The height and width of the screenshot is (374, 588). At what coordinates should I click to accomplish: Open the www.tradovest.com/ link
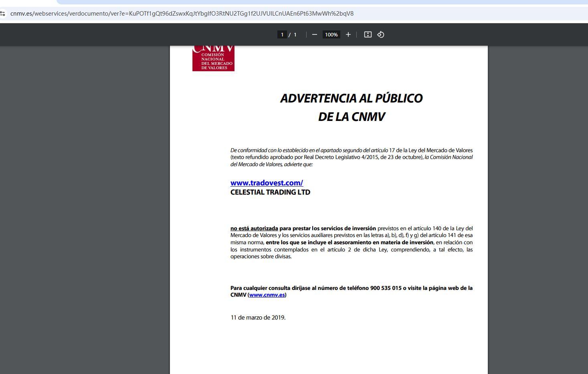pos(267,183)
